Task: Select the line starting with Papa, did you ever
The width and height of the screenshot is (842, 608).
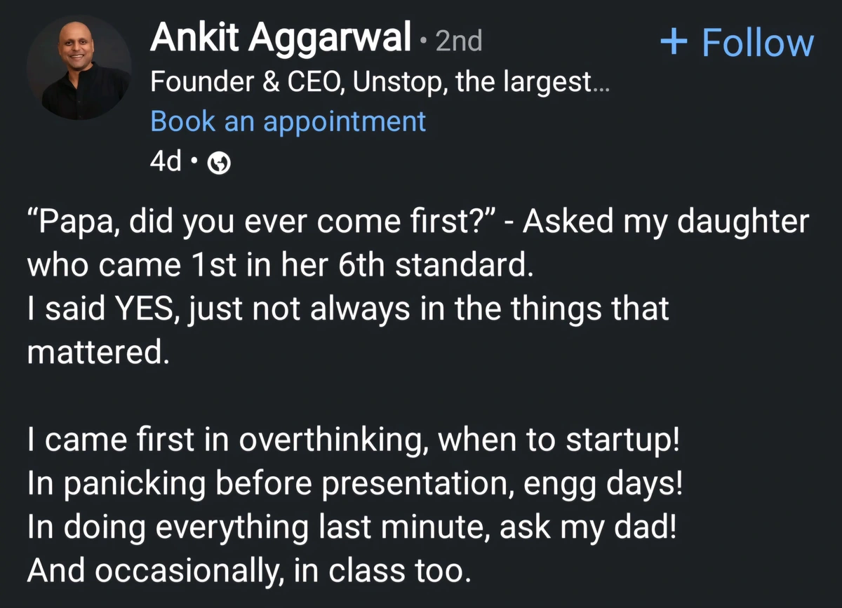Action: coord(417,221)
